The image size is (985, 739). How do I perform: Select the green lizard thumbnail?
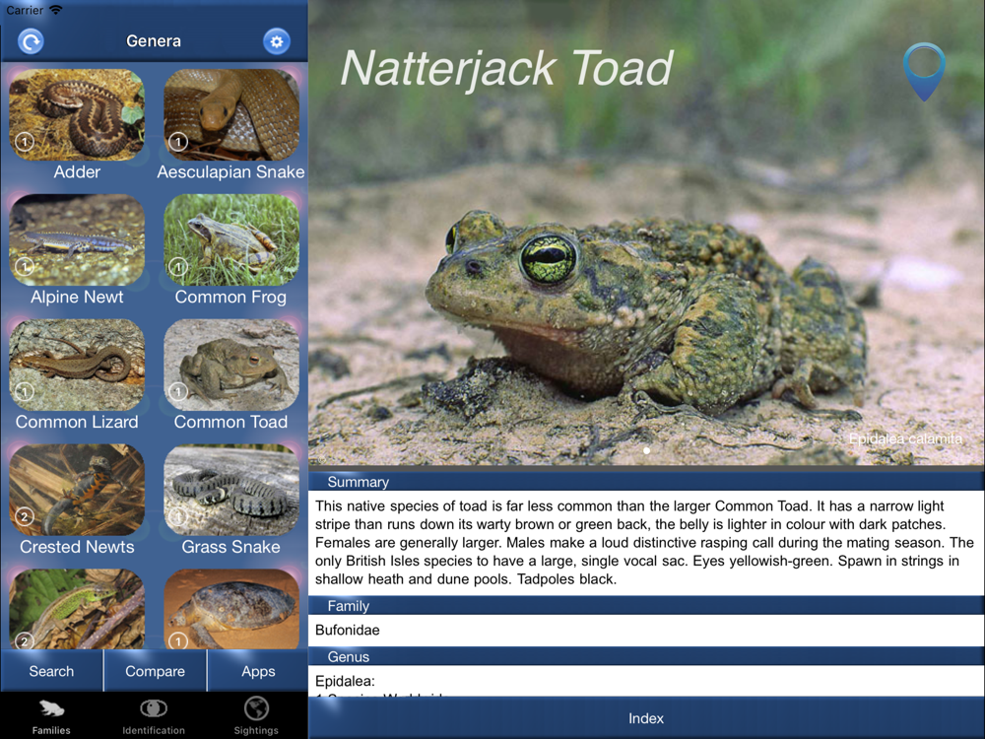pyautogui.click(x=77, y=609)
